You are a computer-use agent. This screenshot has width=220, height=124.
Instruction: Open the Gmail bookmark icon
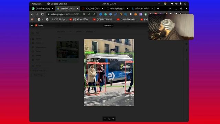coord(32,19)
